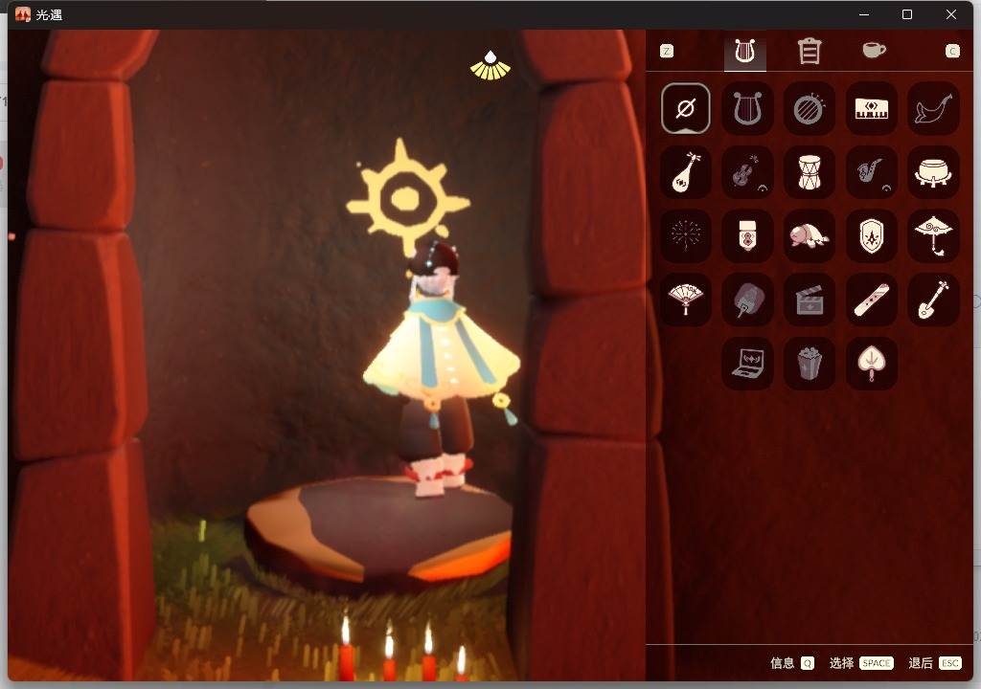The image size is (981, 689).
Task: Select the flute instrument
Action: 871,300
